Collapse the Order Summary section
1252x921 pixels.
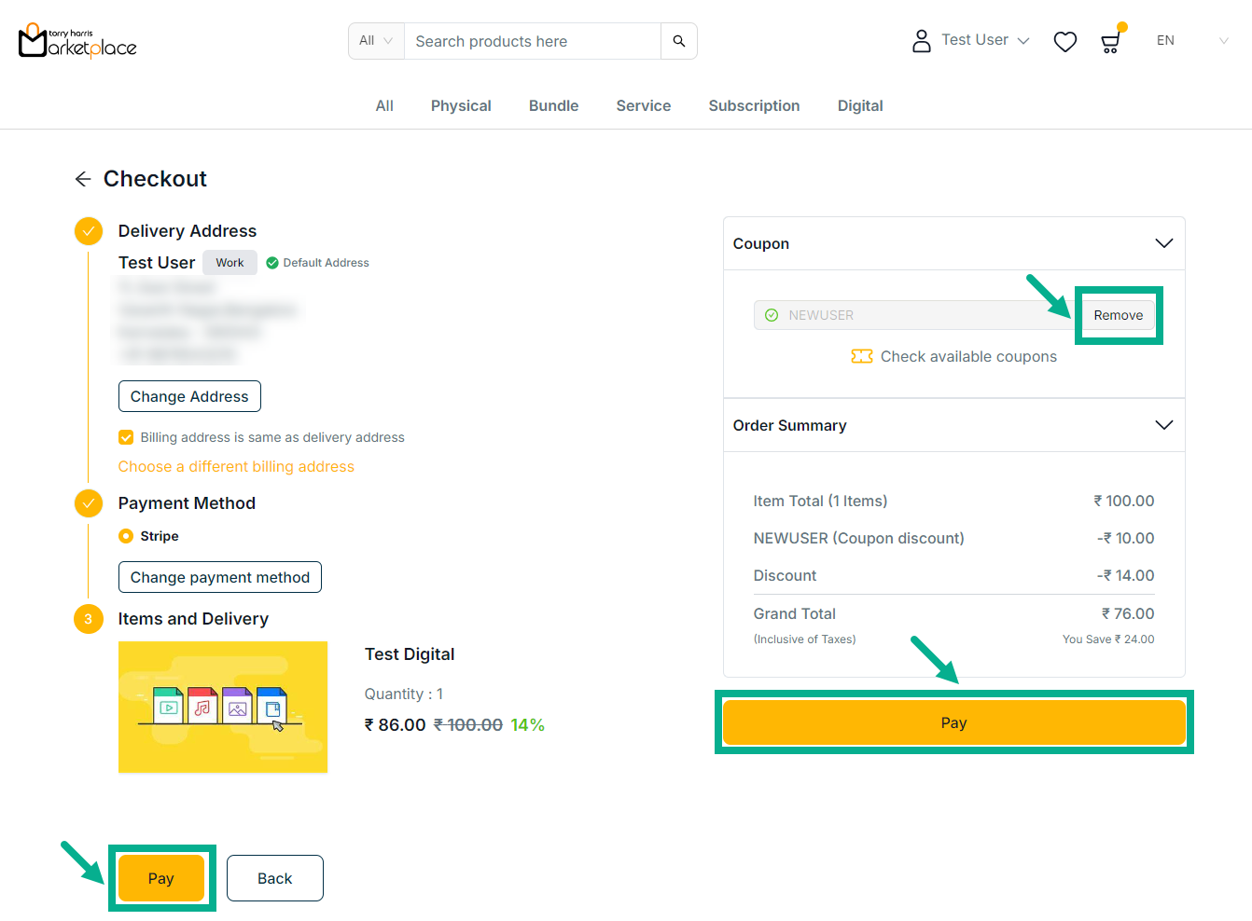1163,425
